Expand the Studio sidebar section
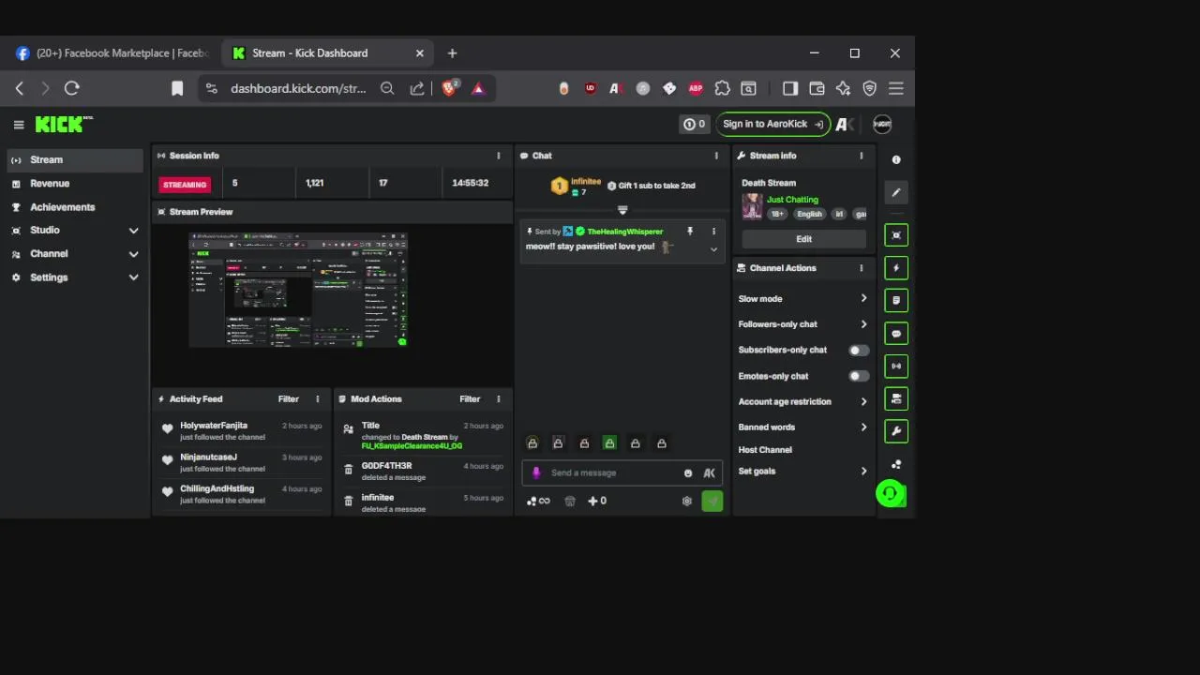The width and height of the screenshot is (1200, 675). tap(75, 230)
